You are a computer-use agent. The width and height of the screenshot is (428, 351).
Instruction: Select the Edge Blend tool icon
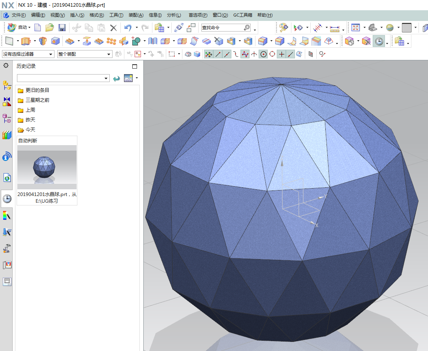[x=263, y=41]
